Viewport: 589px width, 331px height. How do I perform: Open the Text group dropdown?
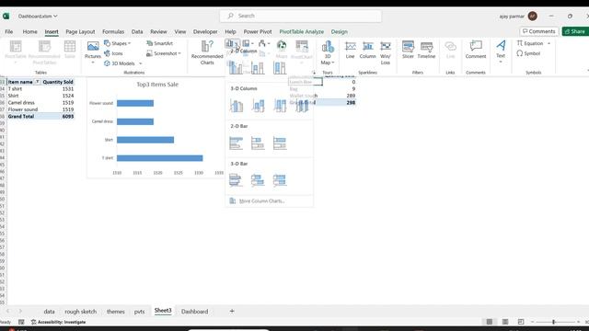point(501,62)
